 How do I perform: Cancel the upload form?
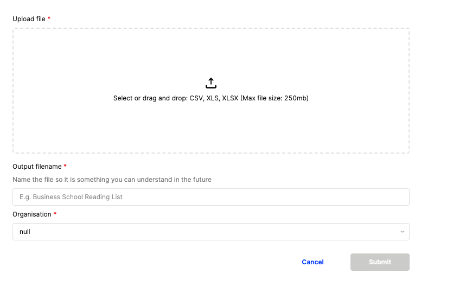312,262
